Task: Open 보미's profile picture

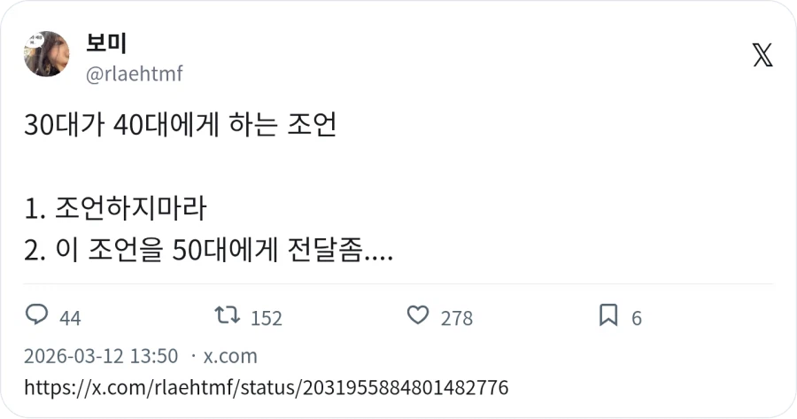Action: point(46,54)
